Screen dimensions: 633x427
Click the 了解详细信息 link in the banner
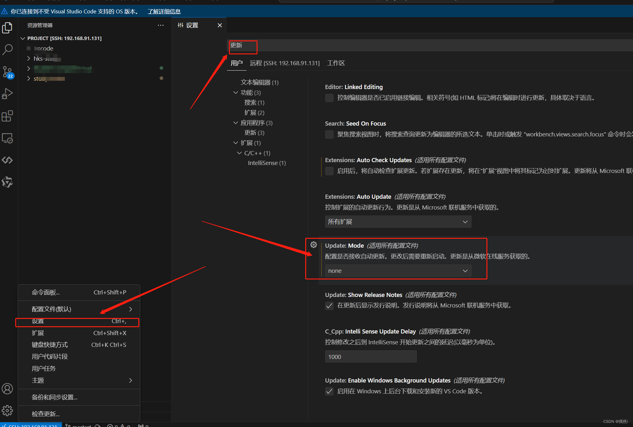point(164,11)
